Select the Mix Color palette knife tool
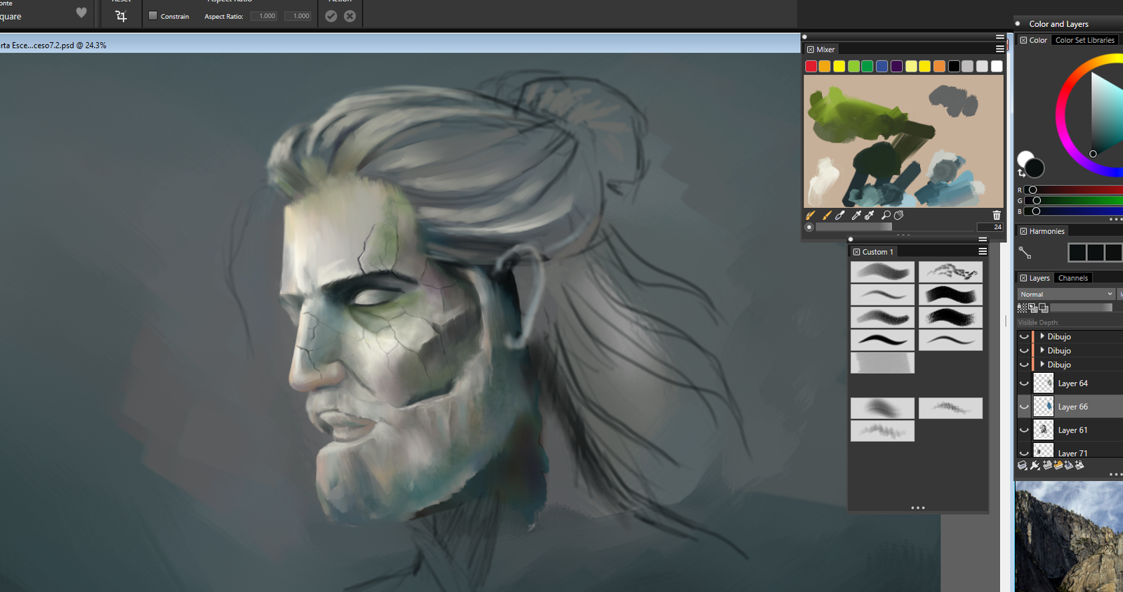The image size is (1123, 592). point(840,216)
